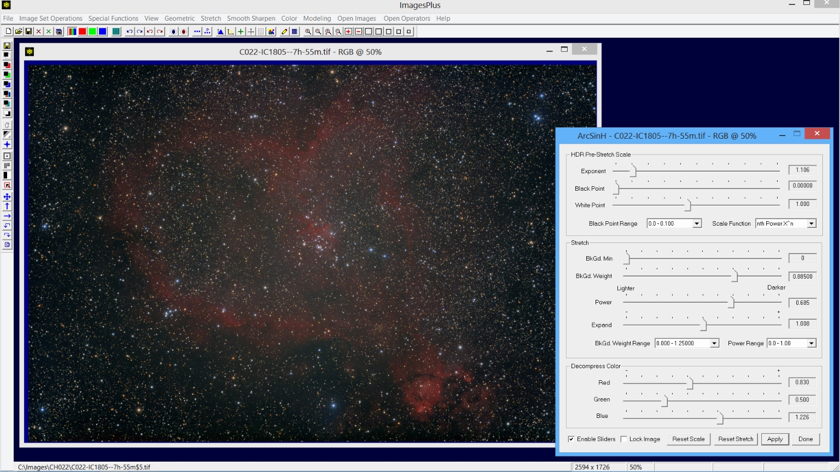
Task: Click the blue redo arrow icon
Action: (x=139, y=32)
